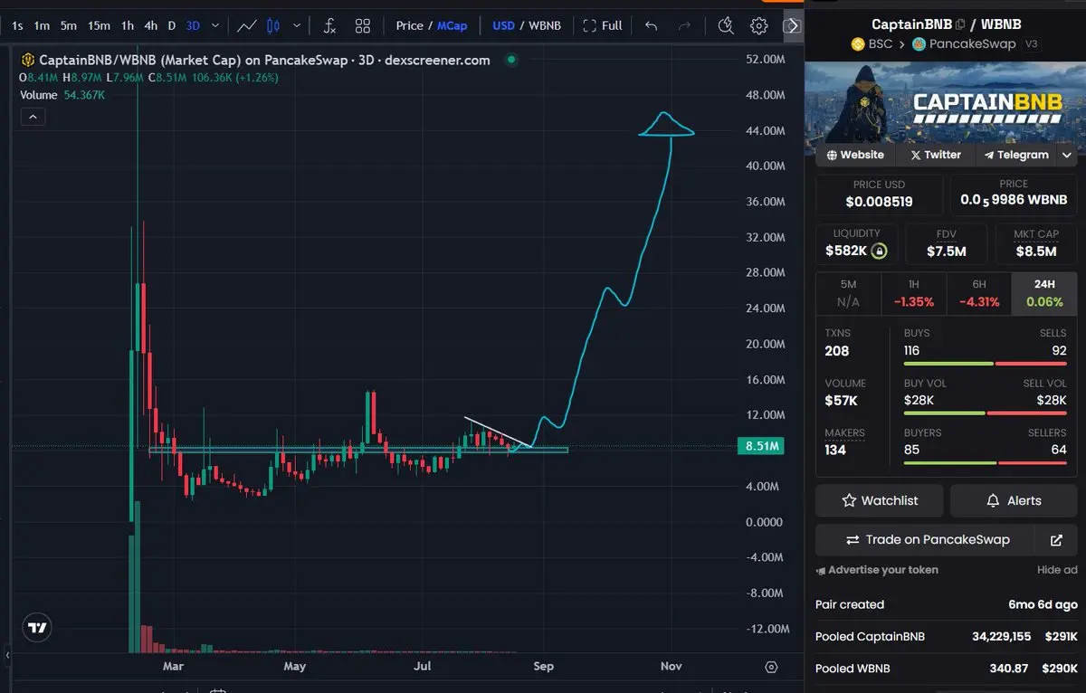This screenshot has width=1086, height=693.
Task: Open the token Website link
Action: pos(854,155)
